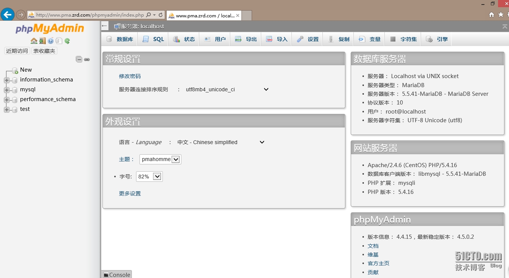Click the 表收藏夹 favorites button
509x278 pixels.
[44, 51]
